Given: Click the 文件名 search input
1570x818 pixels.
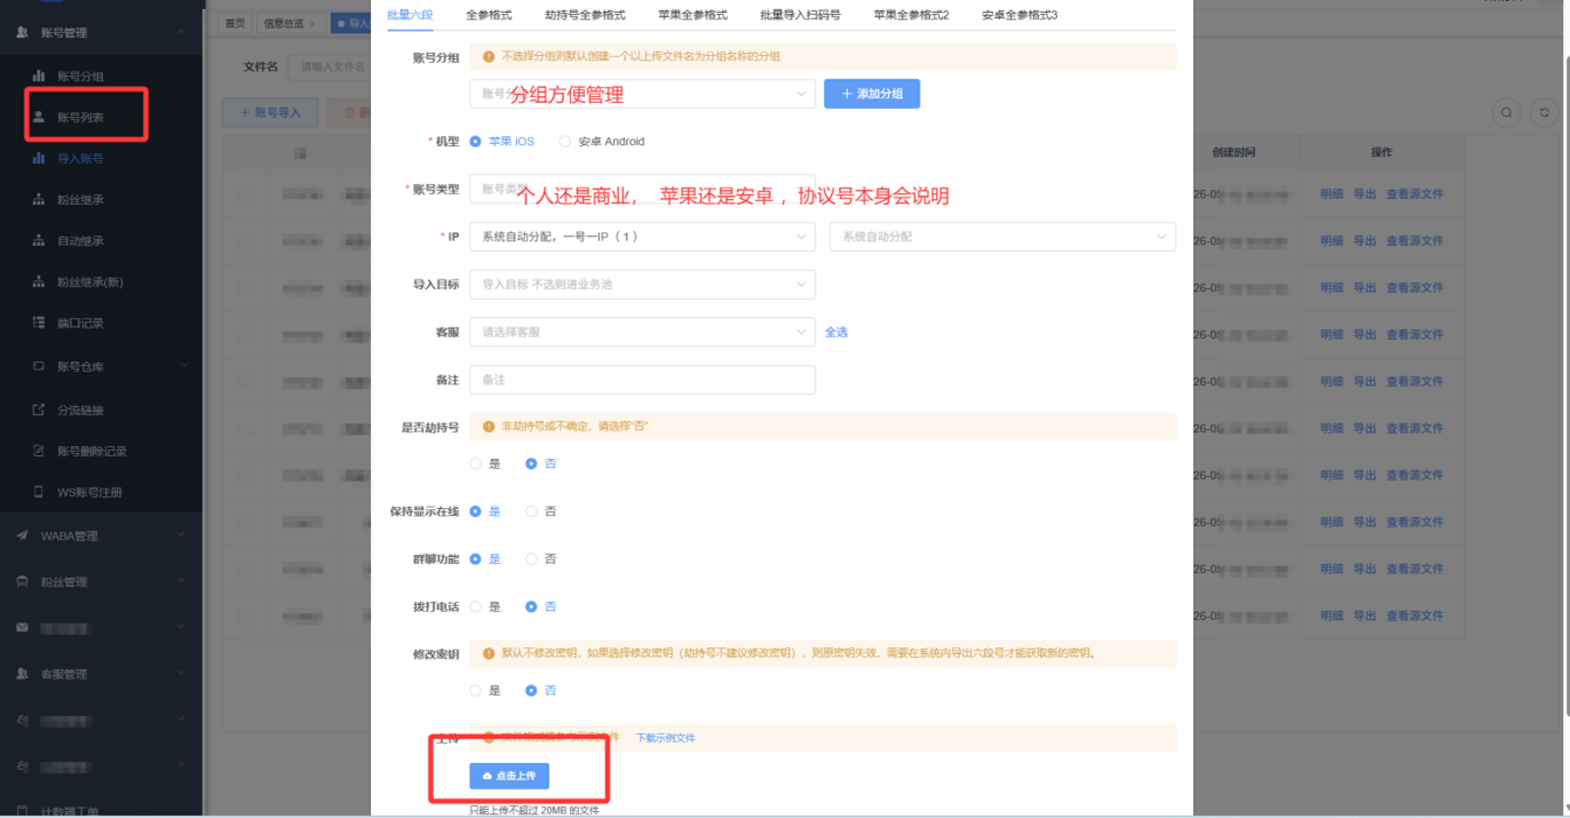Looking at the screenshot, I should [x=330, y=67].
